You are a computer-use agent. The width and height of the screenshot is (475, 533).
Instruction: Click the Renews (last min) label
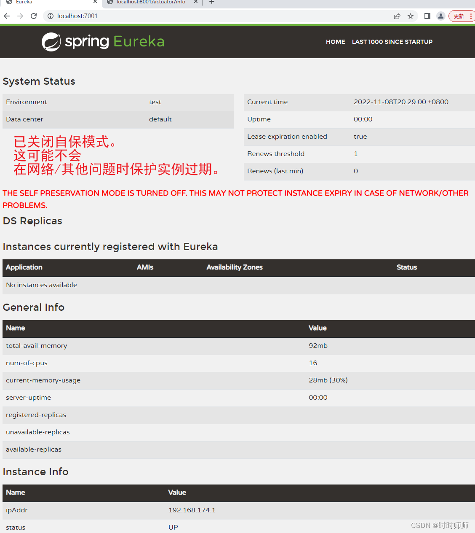pyautogui.click(x=275, y=171)
